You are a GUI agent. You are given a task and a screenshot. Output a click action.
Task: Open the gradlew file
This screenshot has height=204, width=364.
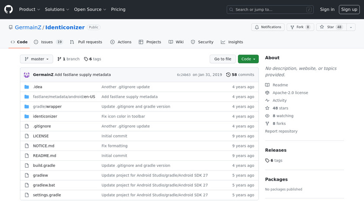click(x=40, y=175)
